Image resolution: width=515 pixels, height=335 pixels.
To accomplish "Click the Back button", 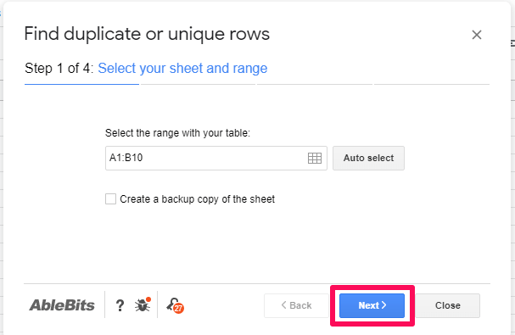I will [x=296, y=305].
